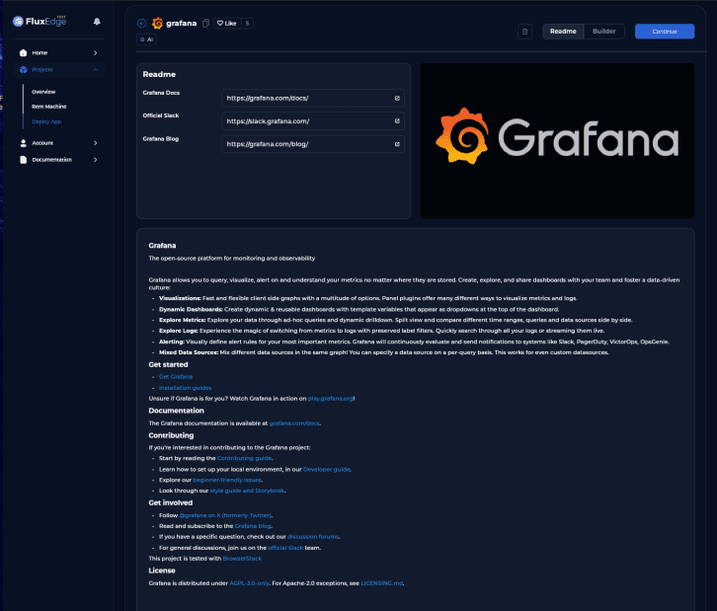Click the Account person icon
The width and height of the screenshot is (717, 611).
(24, 143)
